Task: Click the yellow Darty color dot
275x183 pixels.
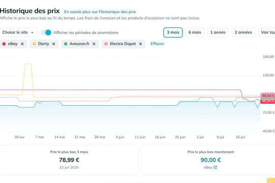Action: point(35,44)
